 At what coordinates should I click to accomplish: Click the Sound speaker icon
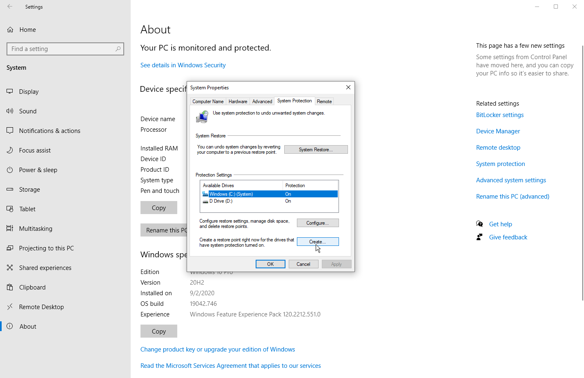pos(10,111)
